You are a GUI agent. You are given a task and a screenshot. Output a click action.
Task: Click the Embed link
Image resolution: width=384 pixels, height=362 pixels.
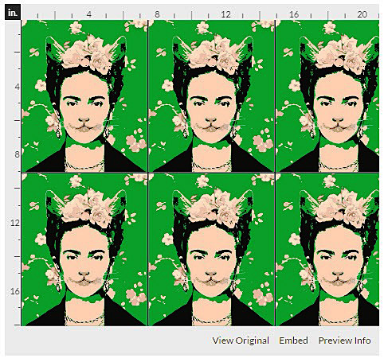pos(293,341)
